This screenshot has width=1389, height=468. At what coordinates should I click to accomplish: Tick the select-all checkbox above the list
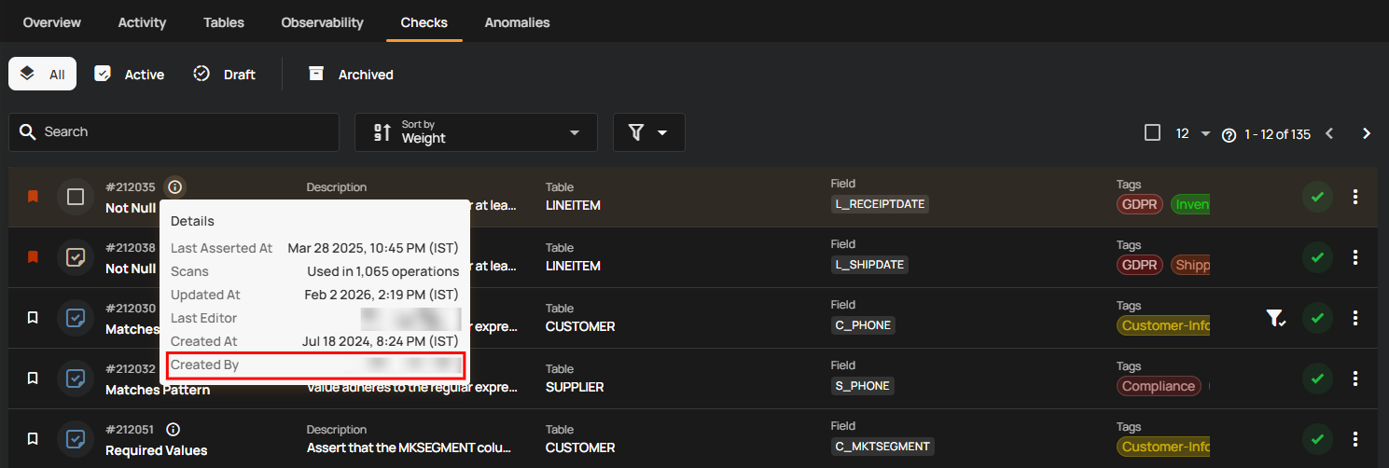(x=1152, y=133)
